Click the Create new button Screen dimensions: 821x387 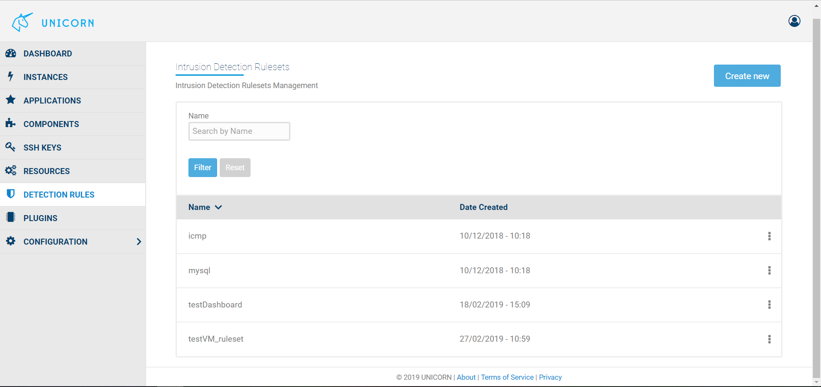(747, 76)
